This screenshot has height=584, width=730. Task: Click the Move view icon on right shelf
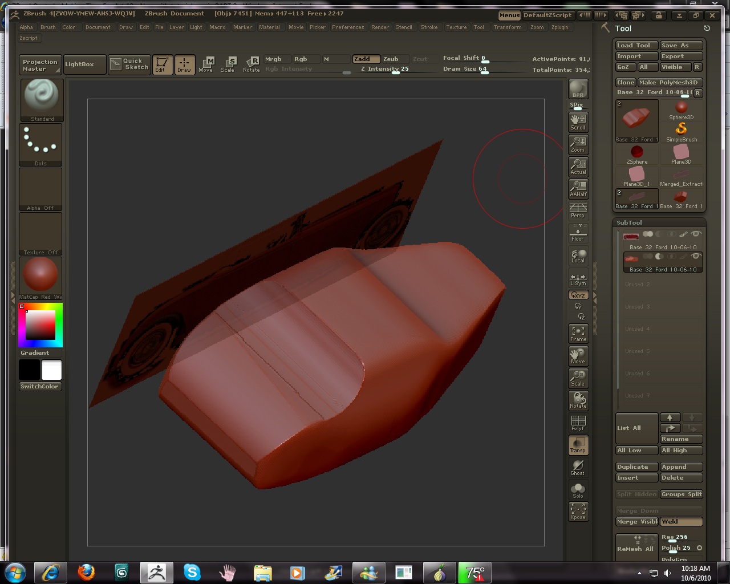[578, 356]
